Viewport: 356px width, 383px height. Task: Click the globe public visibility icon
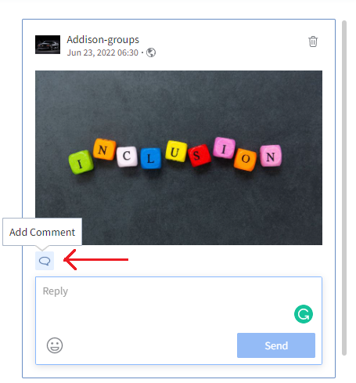point(151,52)
